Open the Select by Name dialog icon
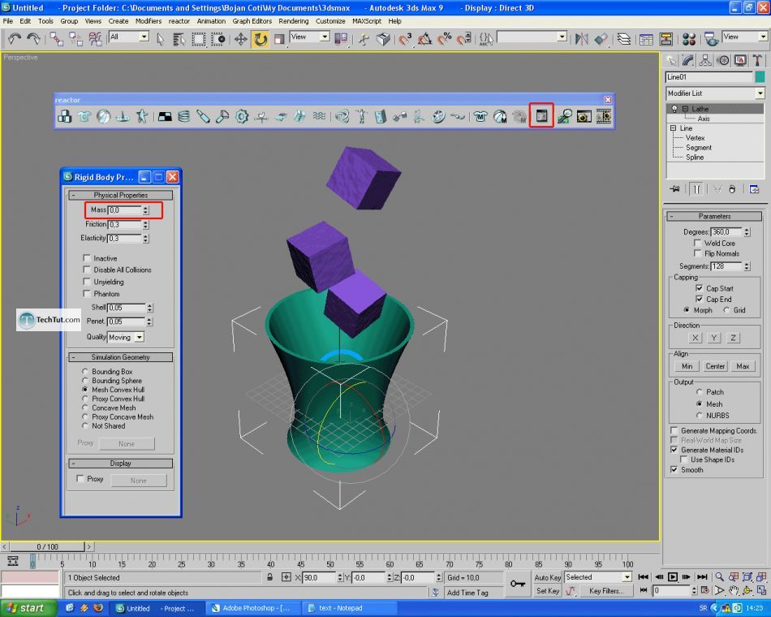 click(x=179, y=39)
